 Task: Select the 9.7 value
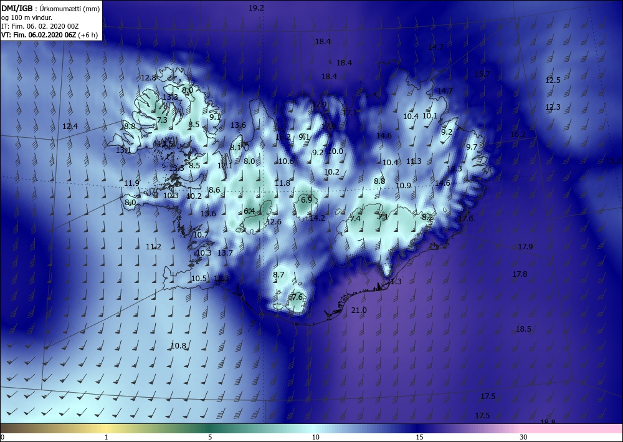click(x=472, y=147)
